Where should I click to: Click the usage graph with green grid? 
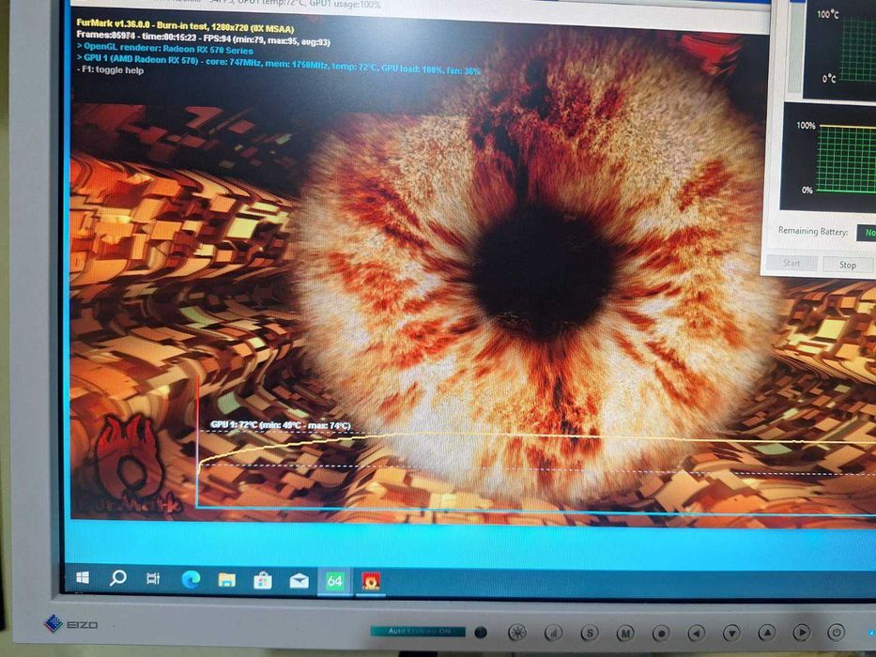[x=846, y=160]
